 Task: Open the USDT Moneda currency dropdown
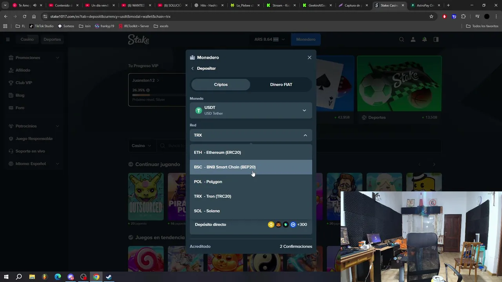click(251, 110)
